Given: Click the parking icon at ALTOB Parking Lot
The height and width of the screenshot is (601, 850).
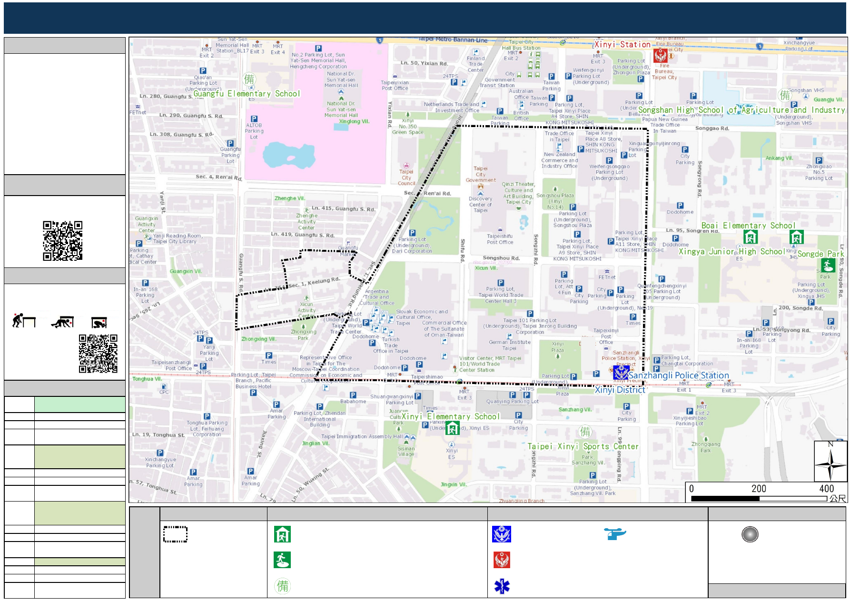Looking at the screenshot, I should [254, 118].
